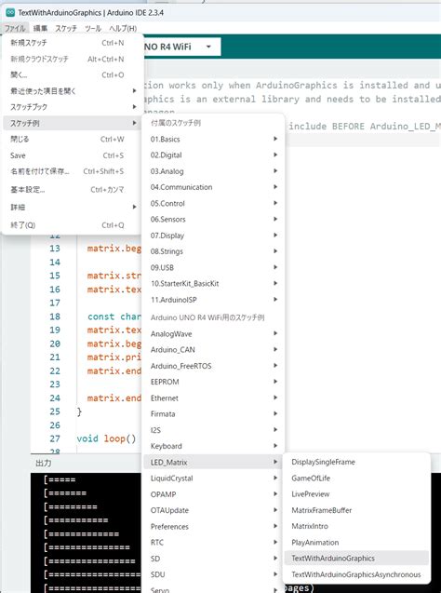441x593 pixels.
Task: Open the board selector dropdown arrow
Action: click(208, 47)
